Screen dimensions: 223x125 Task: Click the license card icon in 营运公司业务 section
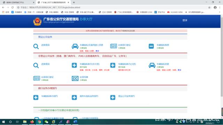114,46
